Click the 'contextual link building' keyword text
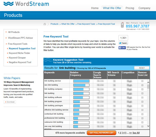The height and width of the screenshot is (137, 156). click(x=54, y=114)
